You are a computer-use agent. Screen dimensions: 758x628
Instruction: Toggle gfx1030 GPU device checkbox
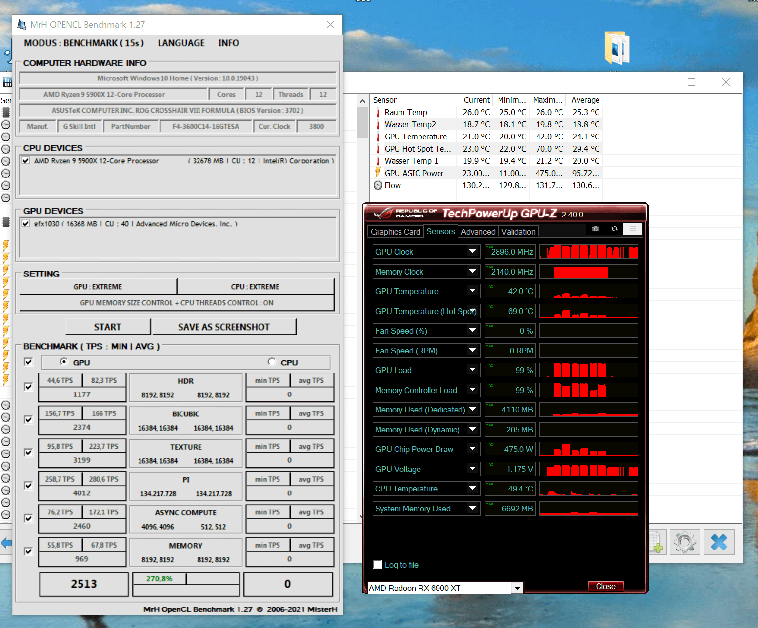click(26, 223)
